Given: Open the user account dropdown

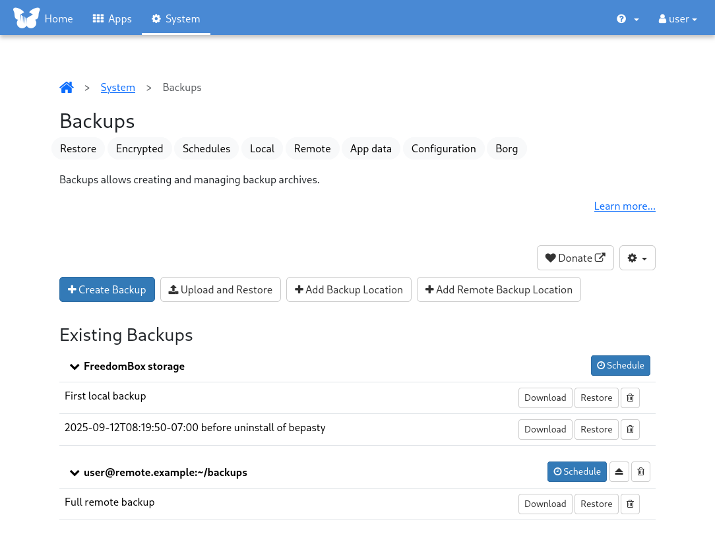Looking at the screenshot, I should coord(677,19).
